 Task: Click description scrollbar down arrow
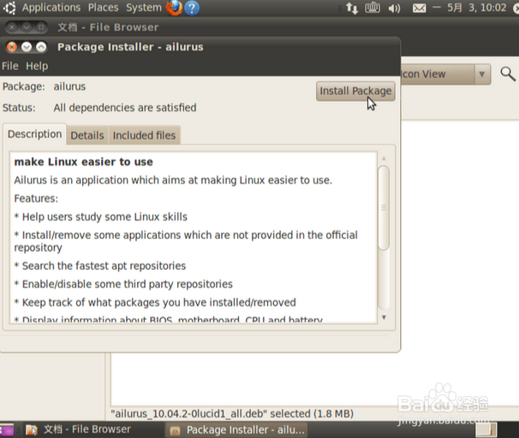pyautogui.click(x=384, y=317)
